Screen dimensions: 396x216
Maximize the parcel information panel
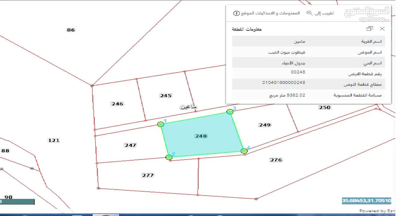pos(370,29)
